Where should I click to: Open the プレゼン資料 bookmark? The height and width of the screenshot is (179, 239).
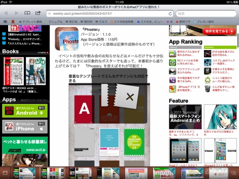pyautogui.click(x=204, y=22)
